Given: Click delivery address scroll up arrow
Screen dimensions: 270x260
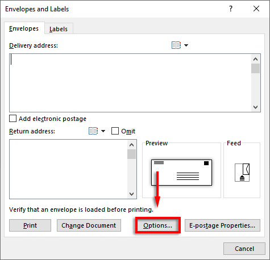Looking at the screenshot, I should pos(255,59).
